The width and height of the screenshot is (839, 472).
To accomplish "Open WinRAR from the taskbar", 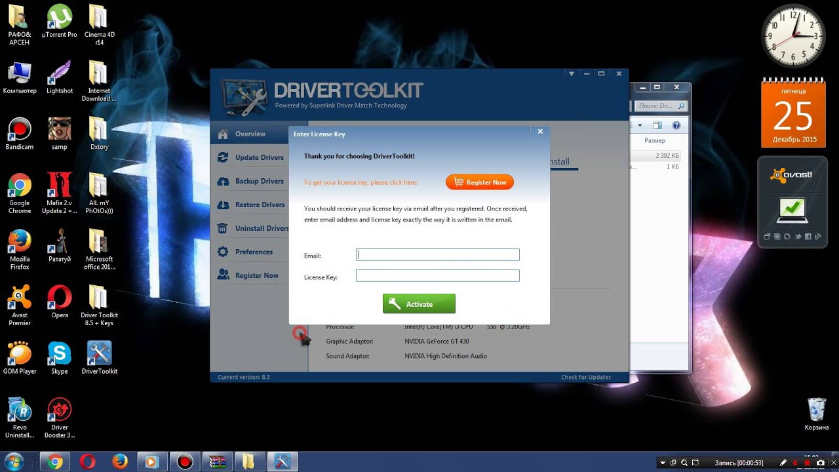I will pos(217,462).
